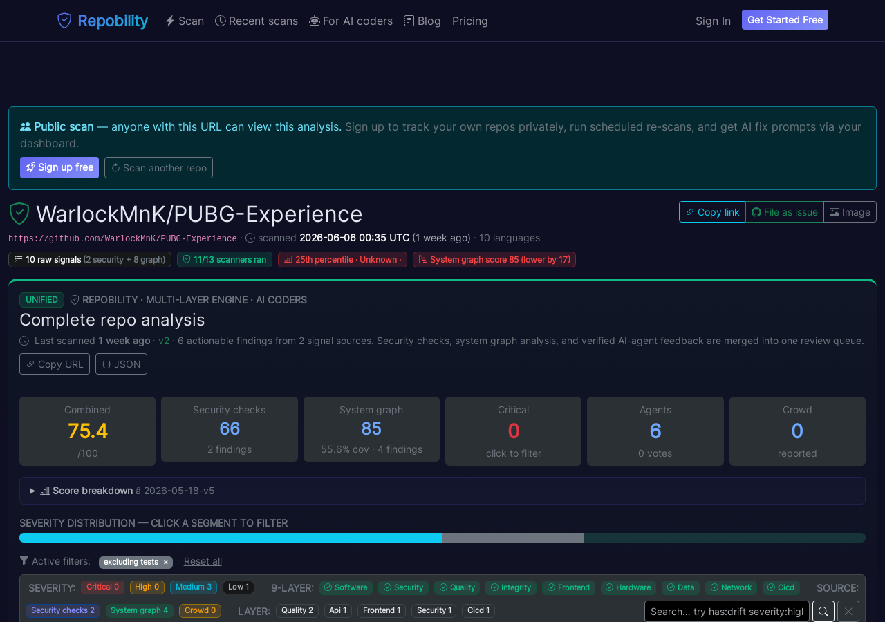Click the picture icon on the Image button
This screenshot has height=622, width=885.
835,212
